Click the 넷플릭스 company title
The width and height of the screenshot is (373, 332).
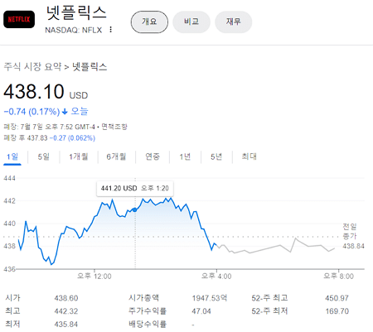tap(76, 13)
